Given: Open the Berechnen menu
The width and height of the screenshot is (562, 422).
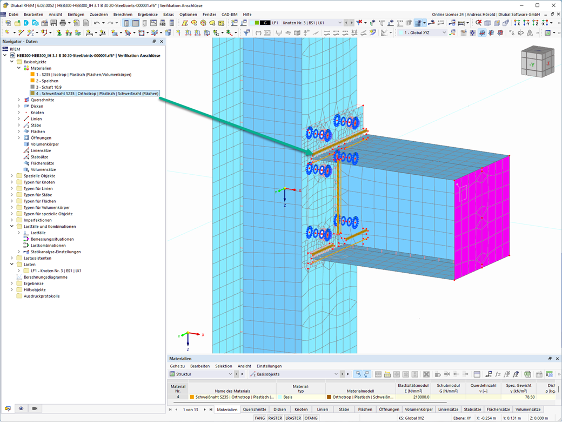Looking at the screenshot, I should coord(123,15).
